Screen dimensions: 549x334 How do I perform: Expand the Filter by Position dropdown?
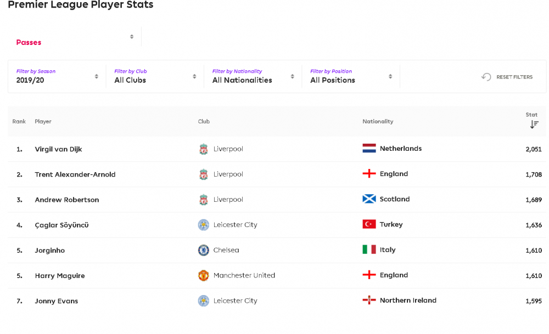click(351, 76)
